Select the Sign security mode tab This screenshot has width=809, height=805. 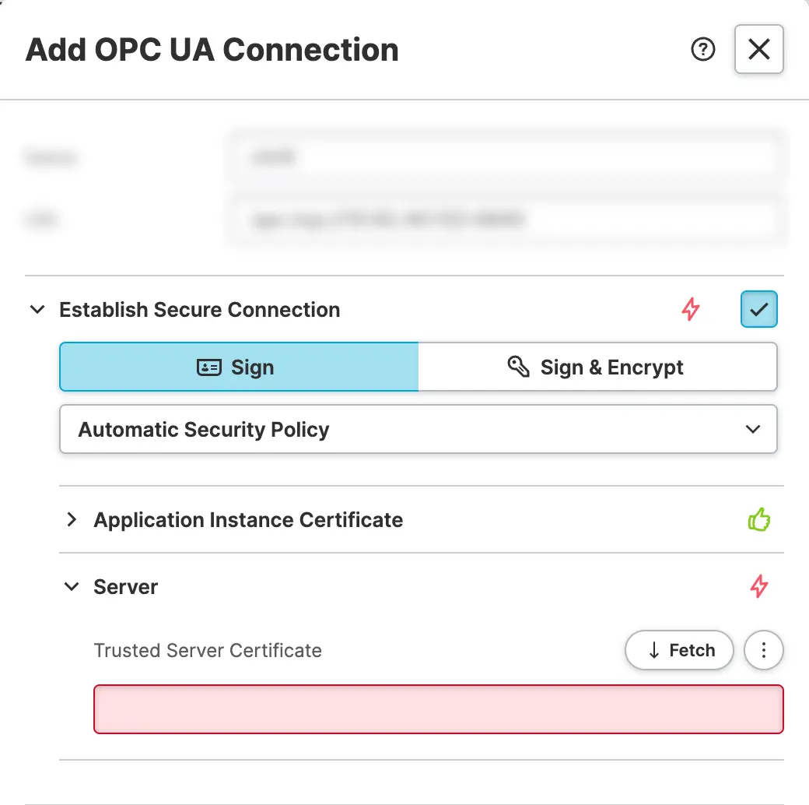click(240, 367)
